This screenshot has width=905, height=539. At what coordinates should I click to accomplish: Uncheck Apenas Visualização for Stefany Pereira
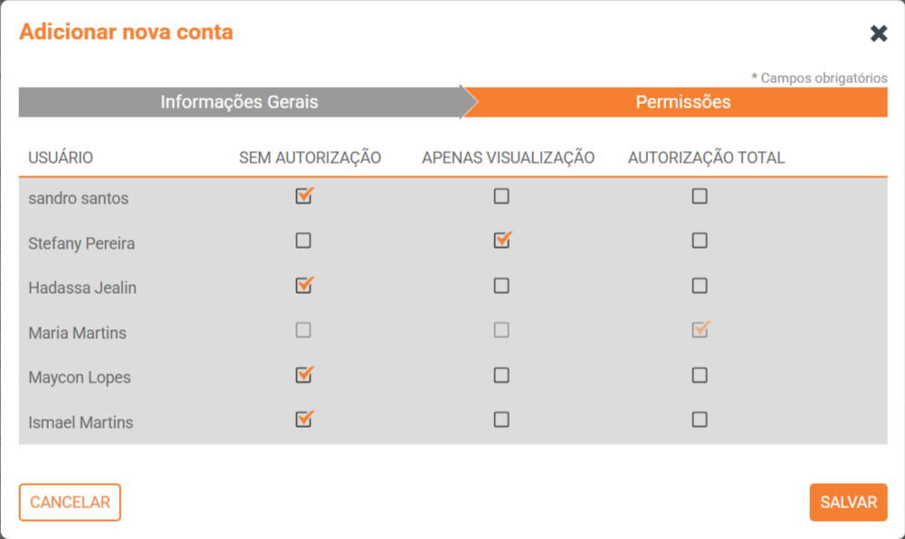point(501,241)
